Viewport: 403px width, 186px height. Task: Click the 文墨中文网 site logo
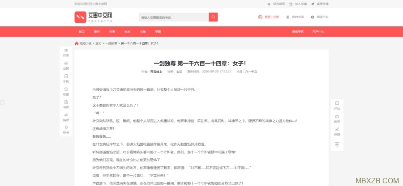[93, 17]
